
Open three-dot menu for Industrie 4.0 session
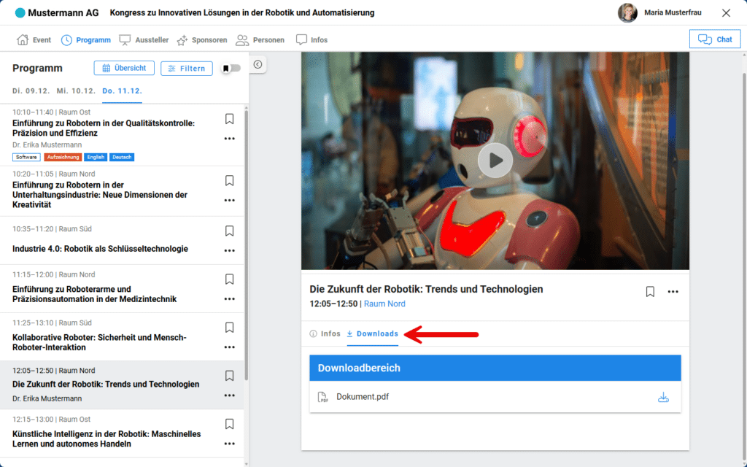click(x=229, y=250)
